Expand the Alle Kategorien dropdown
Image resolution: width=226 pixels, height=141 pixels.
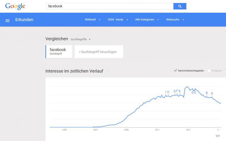coord(147,20)
